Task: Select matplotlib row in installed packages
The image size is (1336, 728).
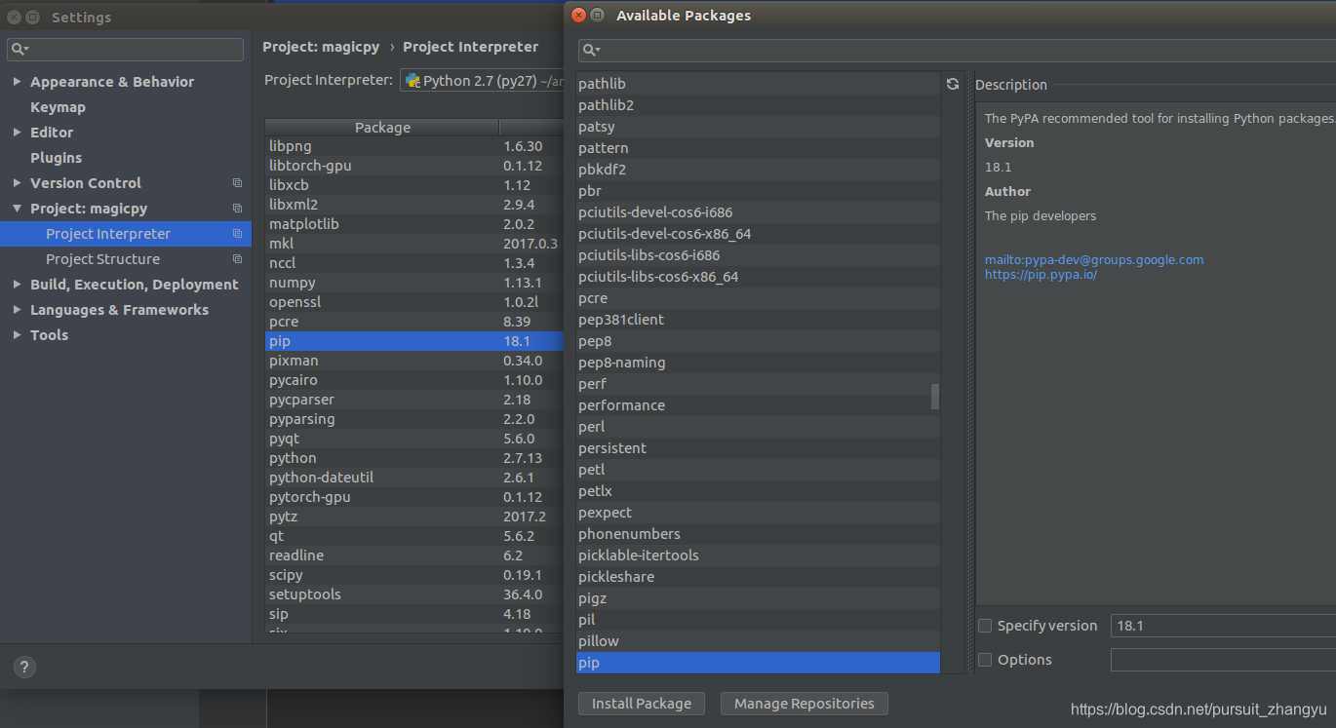Action: tap(414, 224)
